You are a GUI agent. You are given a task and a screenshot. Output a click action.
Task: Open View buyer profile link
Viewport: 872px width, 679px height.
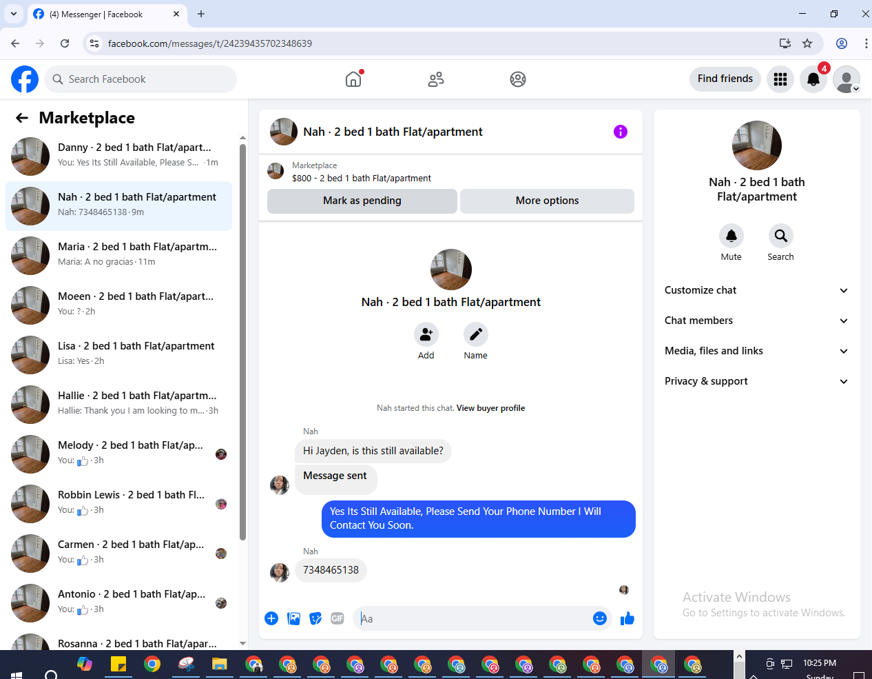point(490,408)
